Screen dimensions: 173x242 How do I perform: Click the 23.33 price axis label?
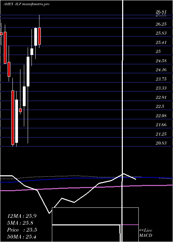[161, 88]
